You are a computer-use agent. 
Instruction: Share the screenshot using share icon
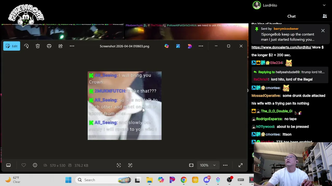(x=60, y=46)
